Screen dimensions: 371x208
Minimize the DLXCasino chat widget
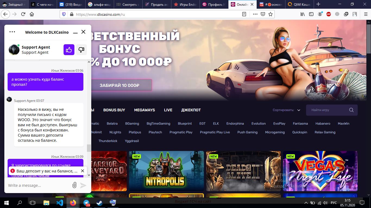point(75,32)
